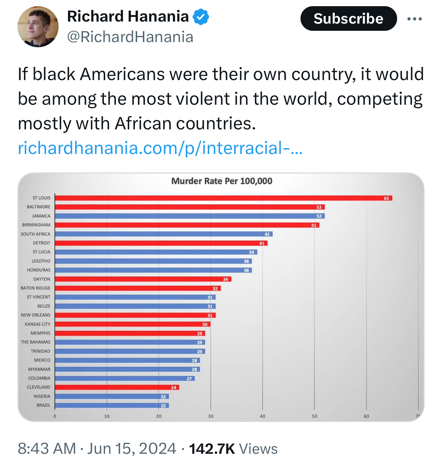Click the red Baltimore bar in the chart
Image resolution: width=442 pixels, height=475 pixels.
coord(189,207)
